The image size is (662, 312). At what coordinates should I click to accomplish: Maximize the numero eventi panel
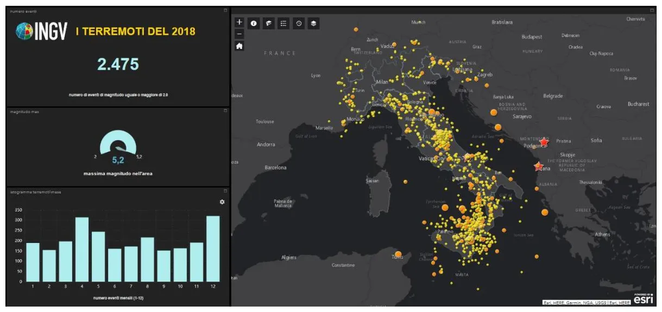225,10
